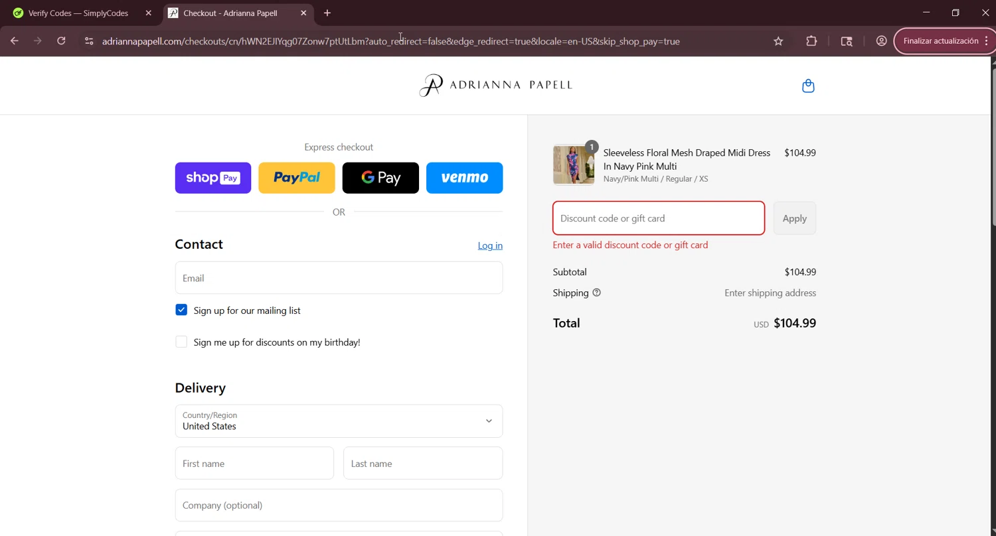Click the browser address bar URL
The image size is (996, 536).
[390, 41]
